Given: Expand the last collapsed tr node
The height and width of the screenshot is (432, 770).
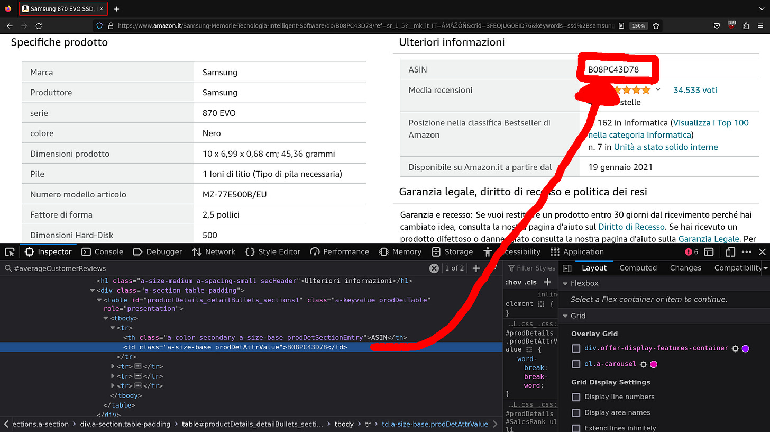Looking at the screenshot, I should click(112, 386).
